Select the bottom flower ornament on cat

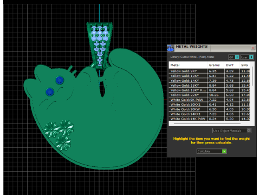coord(63,143)
